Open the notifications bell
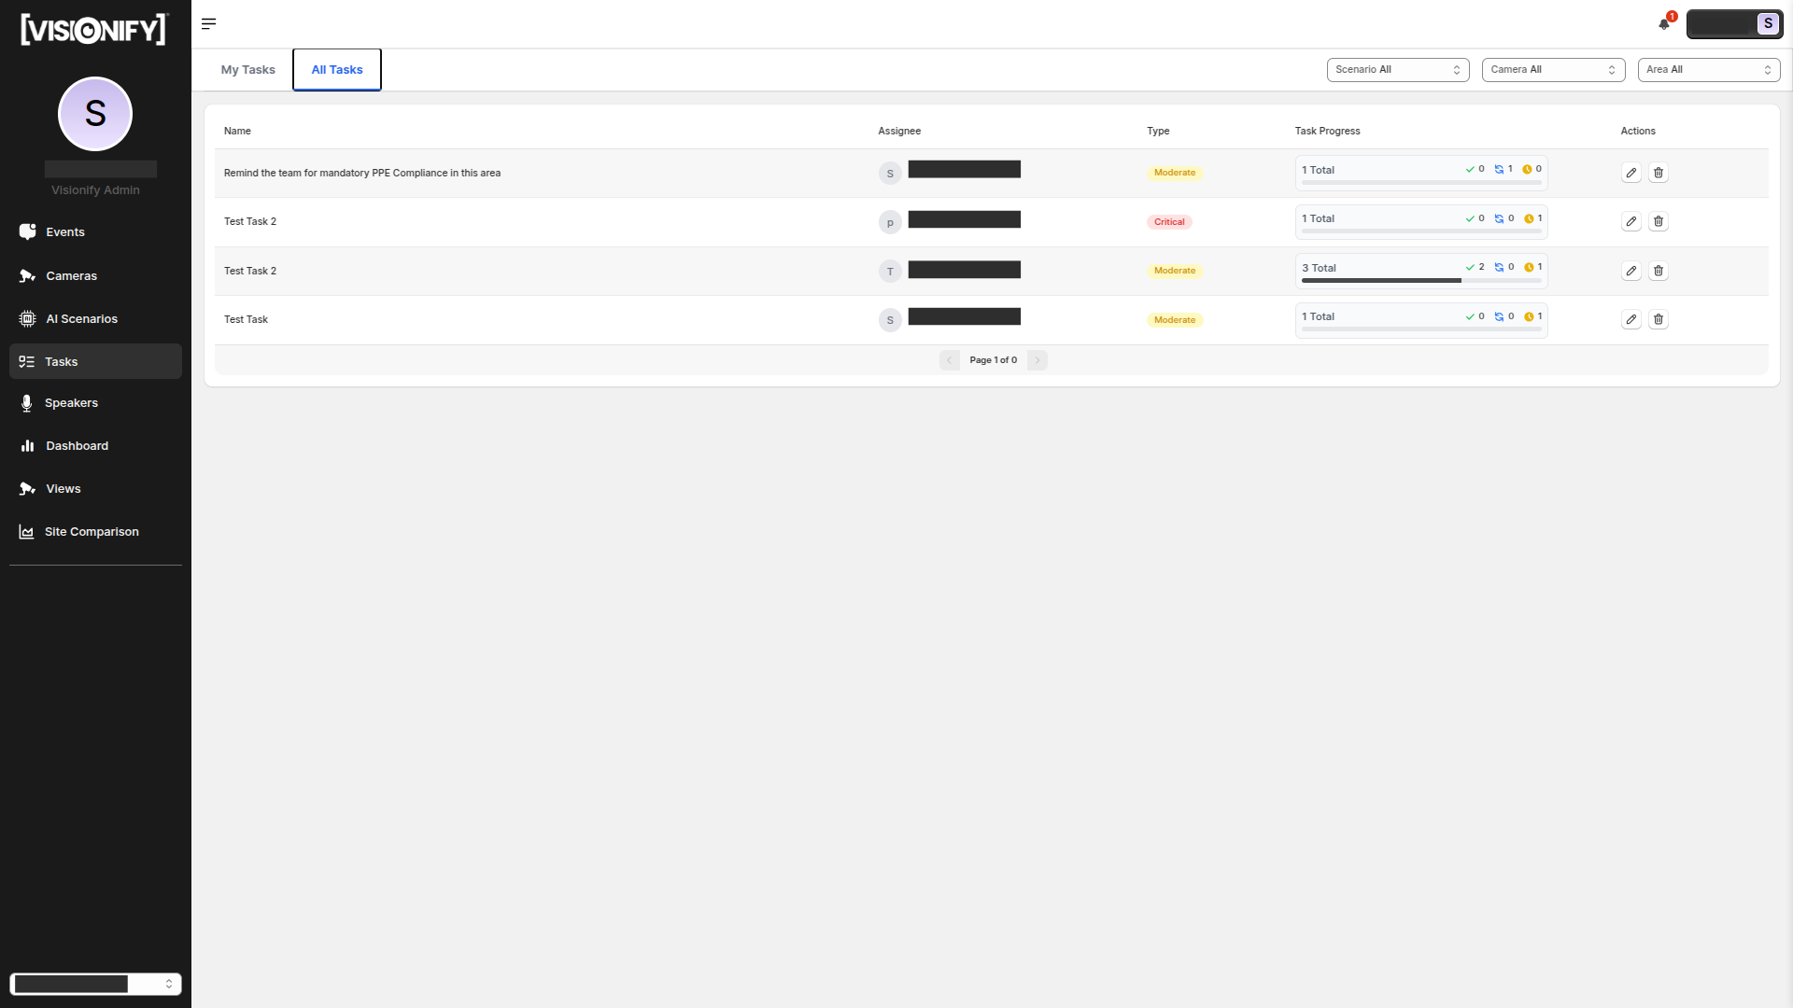The width and height of the screenshot is (1793, 1008). pos(1665,23)
